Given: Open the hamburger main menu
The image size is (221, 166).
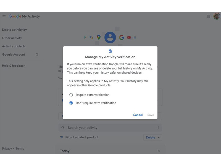Looking at the screenshot, I should pos(4,16).
